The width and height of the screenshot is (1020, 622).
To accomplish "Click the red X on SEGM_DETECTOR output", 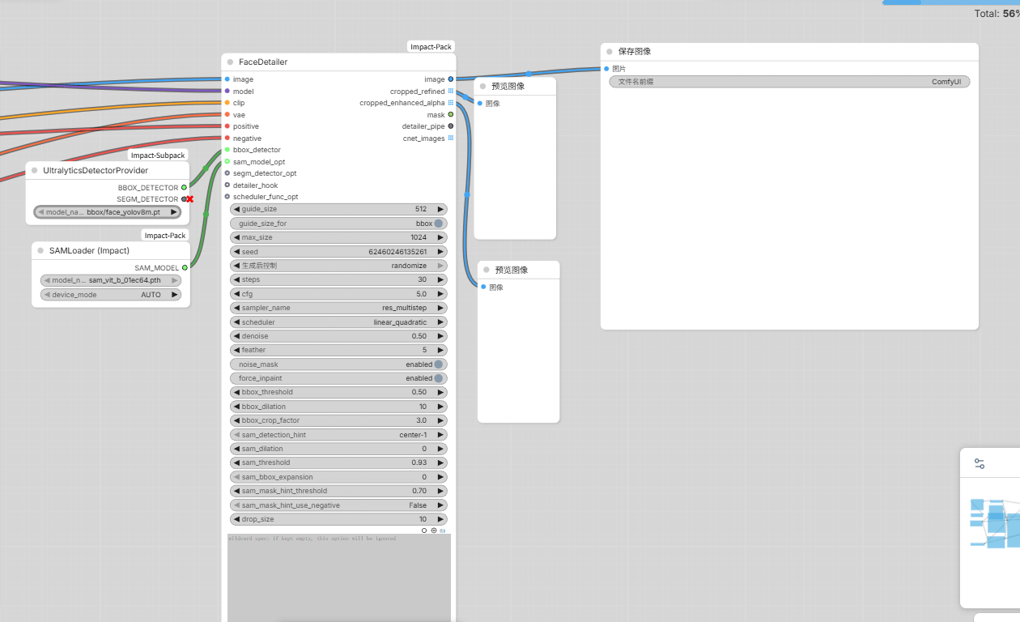I will [189, 199].
